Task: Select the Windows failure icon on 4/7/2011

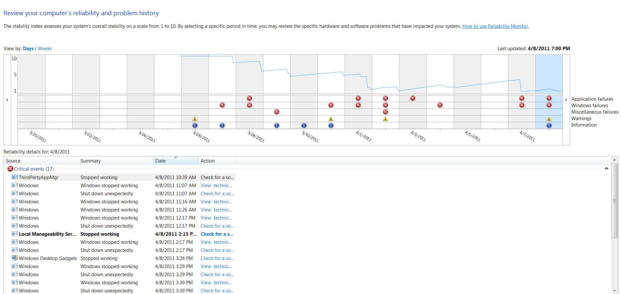Action: 522,105
